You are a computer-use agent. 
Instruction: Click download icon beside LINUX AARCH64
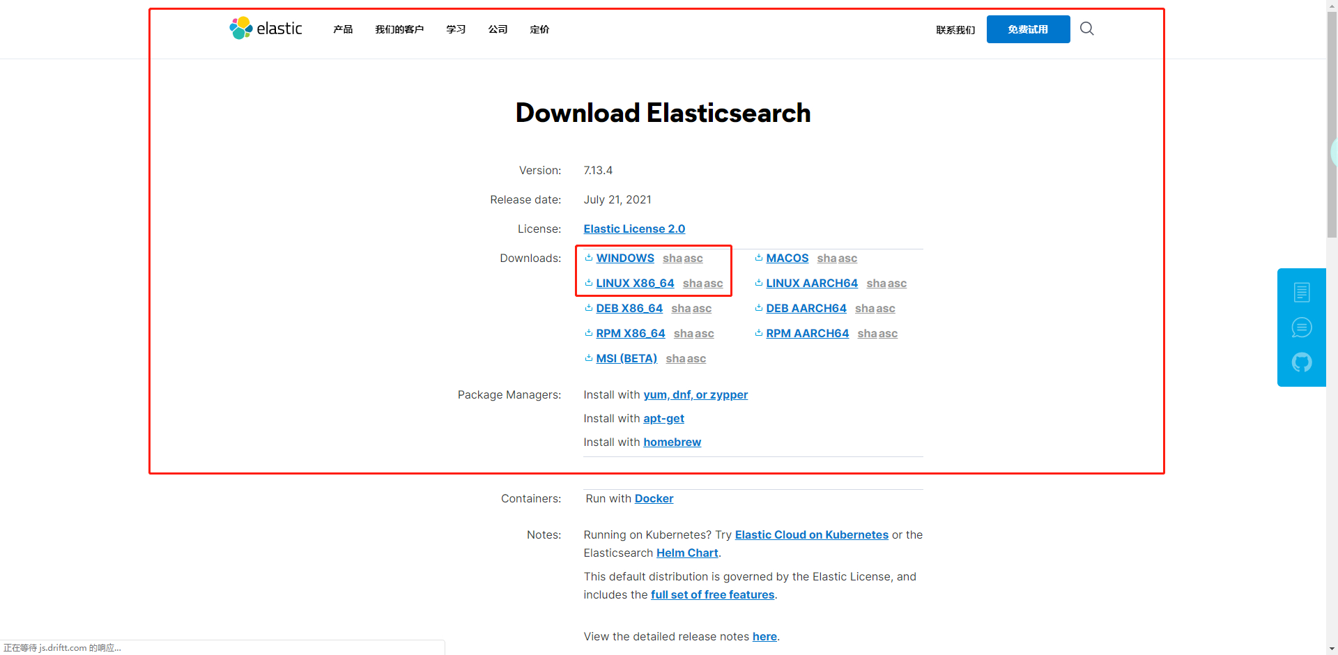click(x=759, y=283)
